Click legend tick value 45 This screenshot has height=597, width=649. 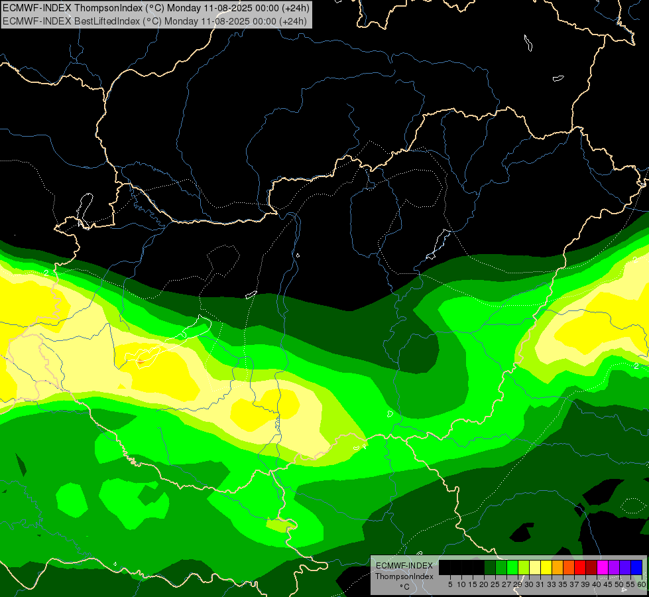[608, 584]
